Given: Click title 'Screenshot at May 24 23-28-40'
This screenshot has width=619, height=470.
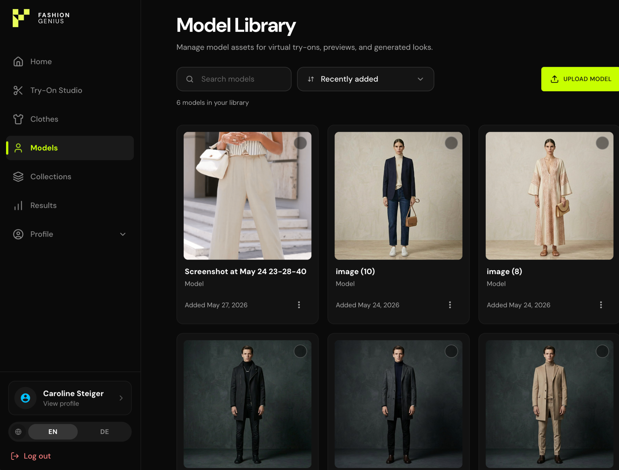Looking at the screenshot, I should [x=245, y=272].
